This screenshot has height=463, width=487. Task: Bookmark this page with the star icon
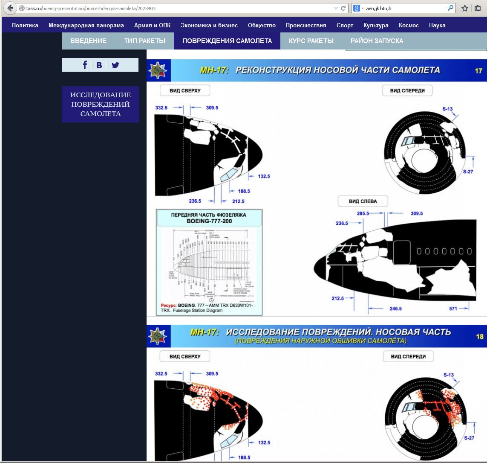tap(465, 8)
